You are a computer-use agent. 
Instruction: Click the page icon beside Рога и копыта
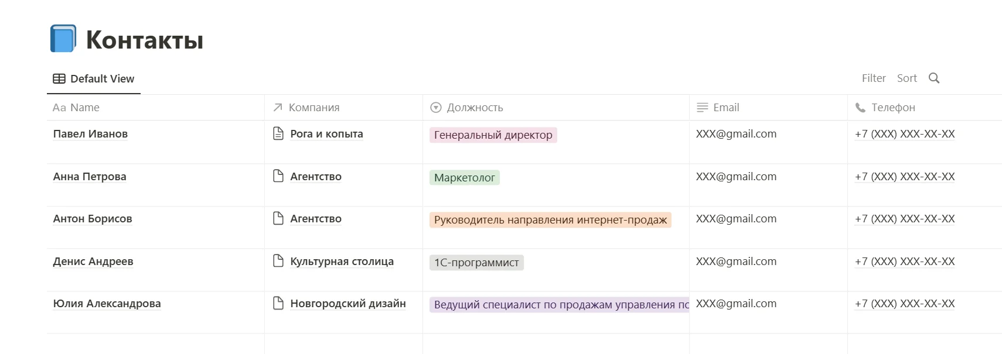[278, 134]
